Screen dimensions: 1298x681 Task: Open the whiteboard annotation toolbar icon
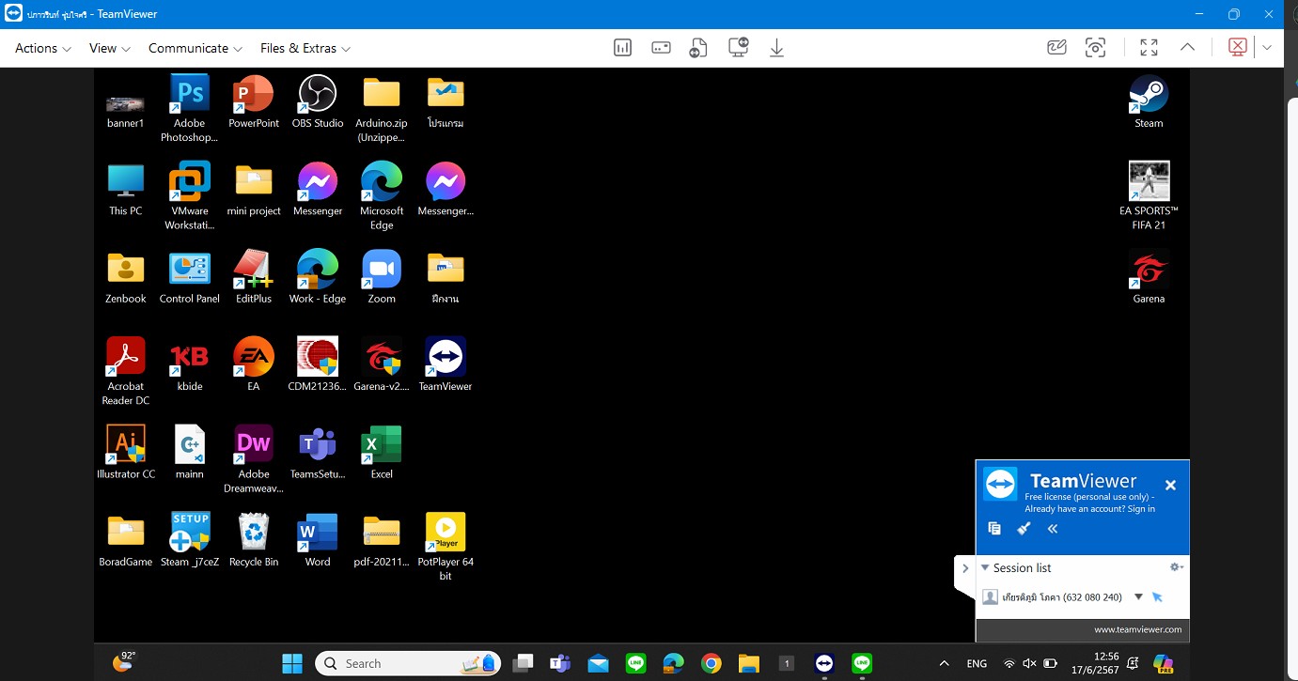click(1056, 48)
